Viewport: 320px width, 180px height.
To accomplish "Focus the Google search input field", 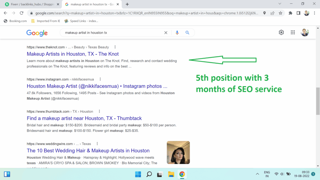I will [x=113, y=32].
